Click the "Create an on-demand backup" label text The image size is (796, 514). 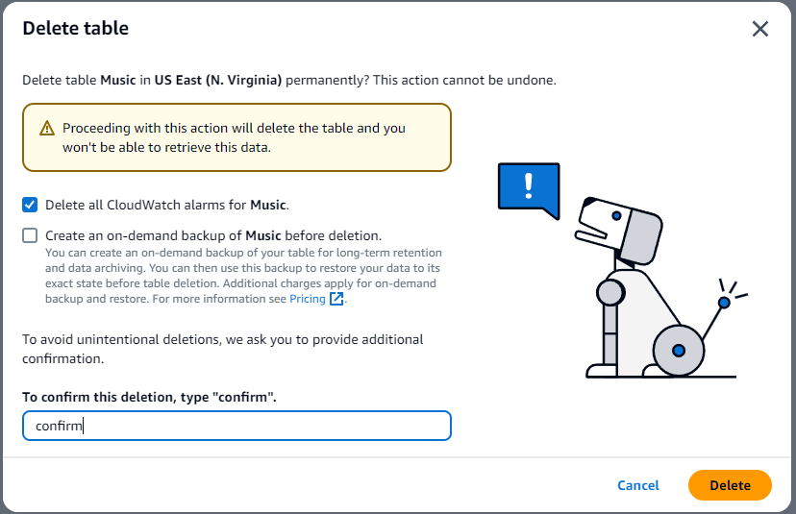click(x=213, y=235)
